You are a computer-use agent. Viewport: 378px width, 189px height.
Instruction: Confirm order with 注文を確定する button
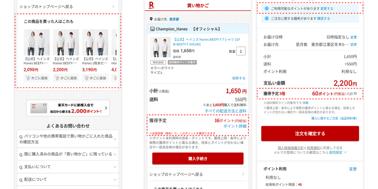tap(310, 133)
